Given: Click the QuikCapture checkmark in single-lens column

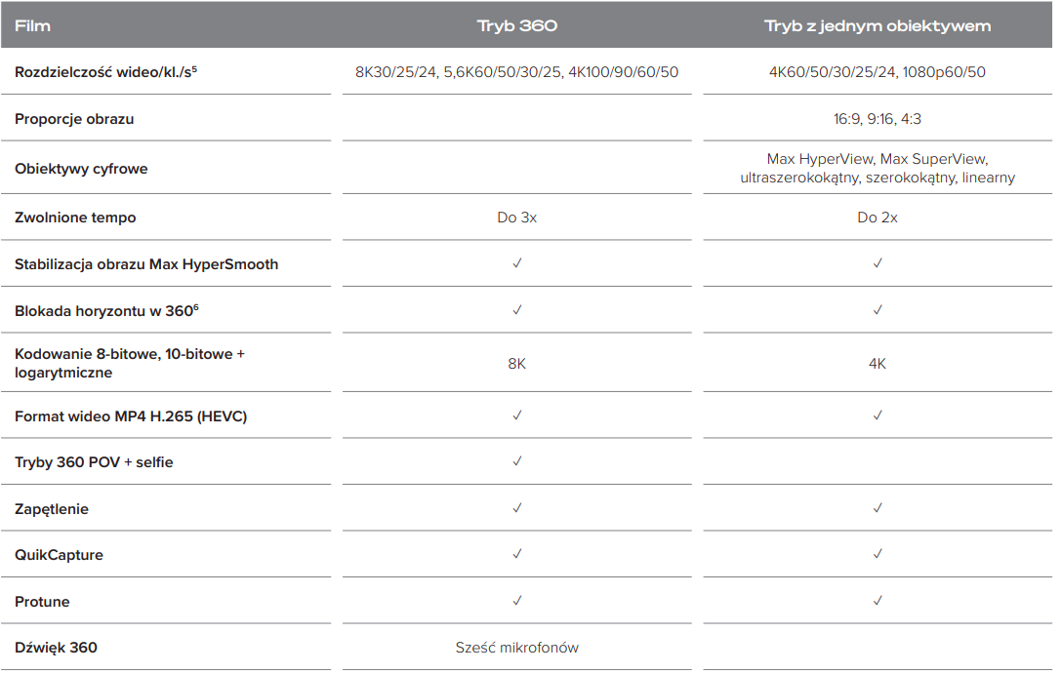Looking at the screenshot, I should point(878,555).
